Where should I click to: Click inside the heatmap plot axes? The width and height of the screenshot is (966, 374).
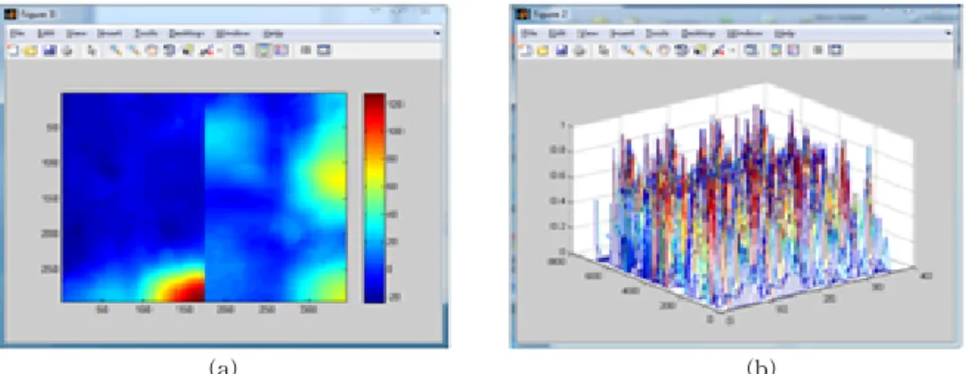[x=204, y=197]
